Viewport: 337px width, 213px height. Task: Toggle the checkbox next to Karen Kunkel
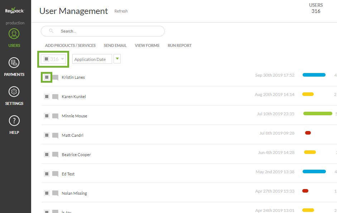47,97
